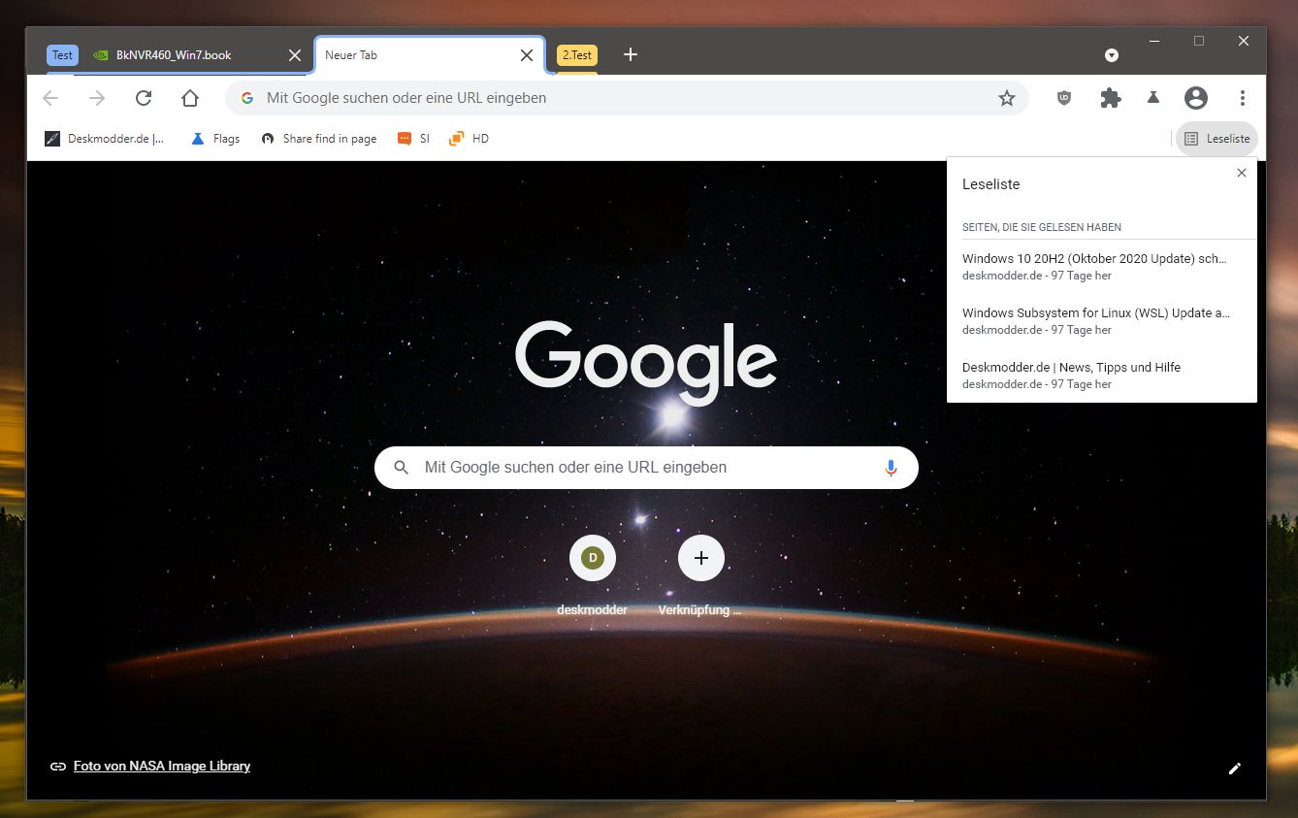Bookmark this tab with the star icon
Screen dimensions: 1298x818
pyautogui.click(x=1007, y=98)
